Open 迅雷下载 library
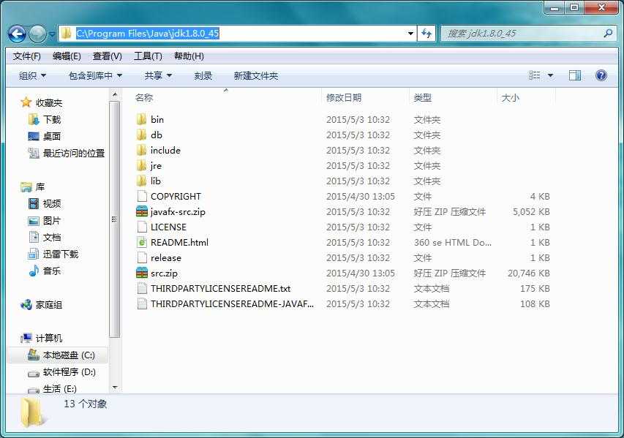Screen dimensions: 624x438 coord(61,254)
